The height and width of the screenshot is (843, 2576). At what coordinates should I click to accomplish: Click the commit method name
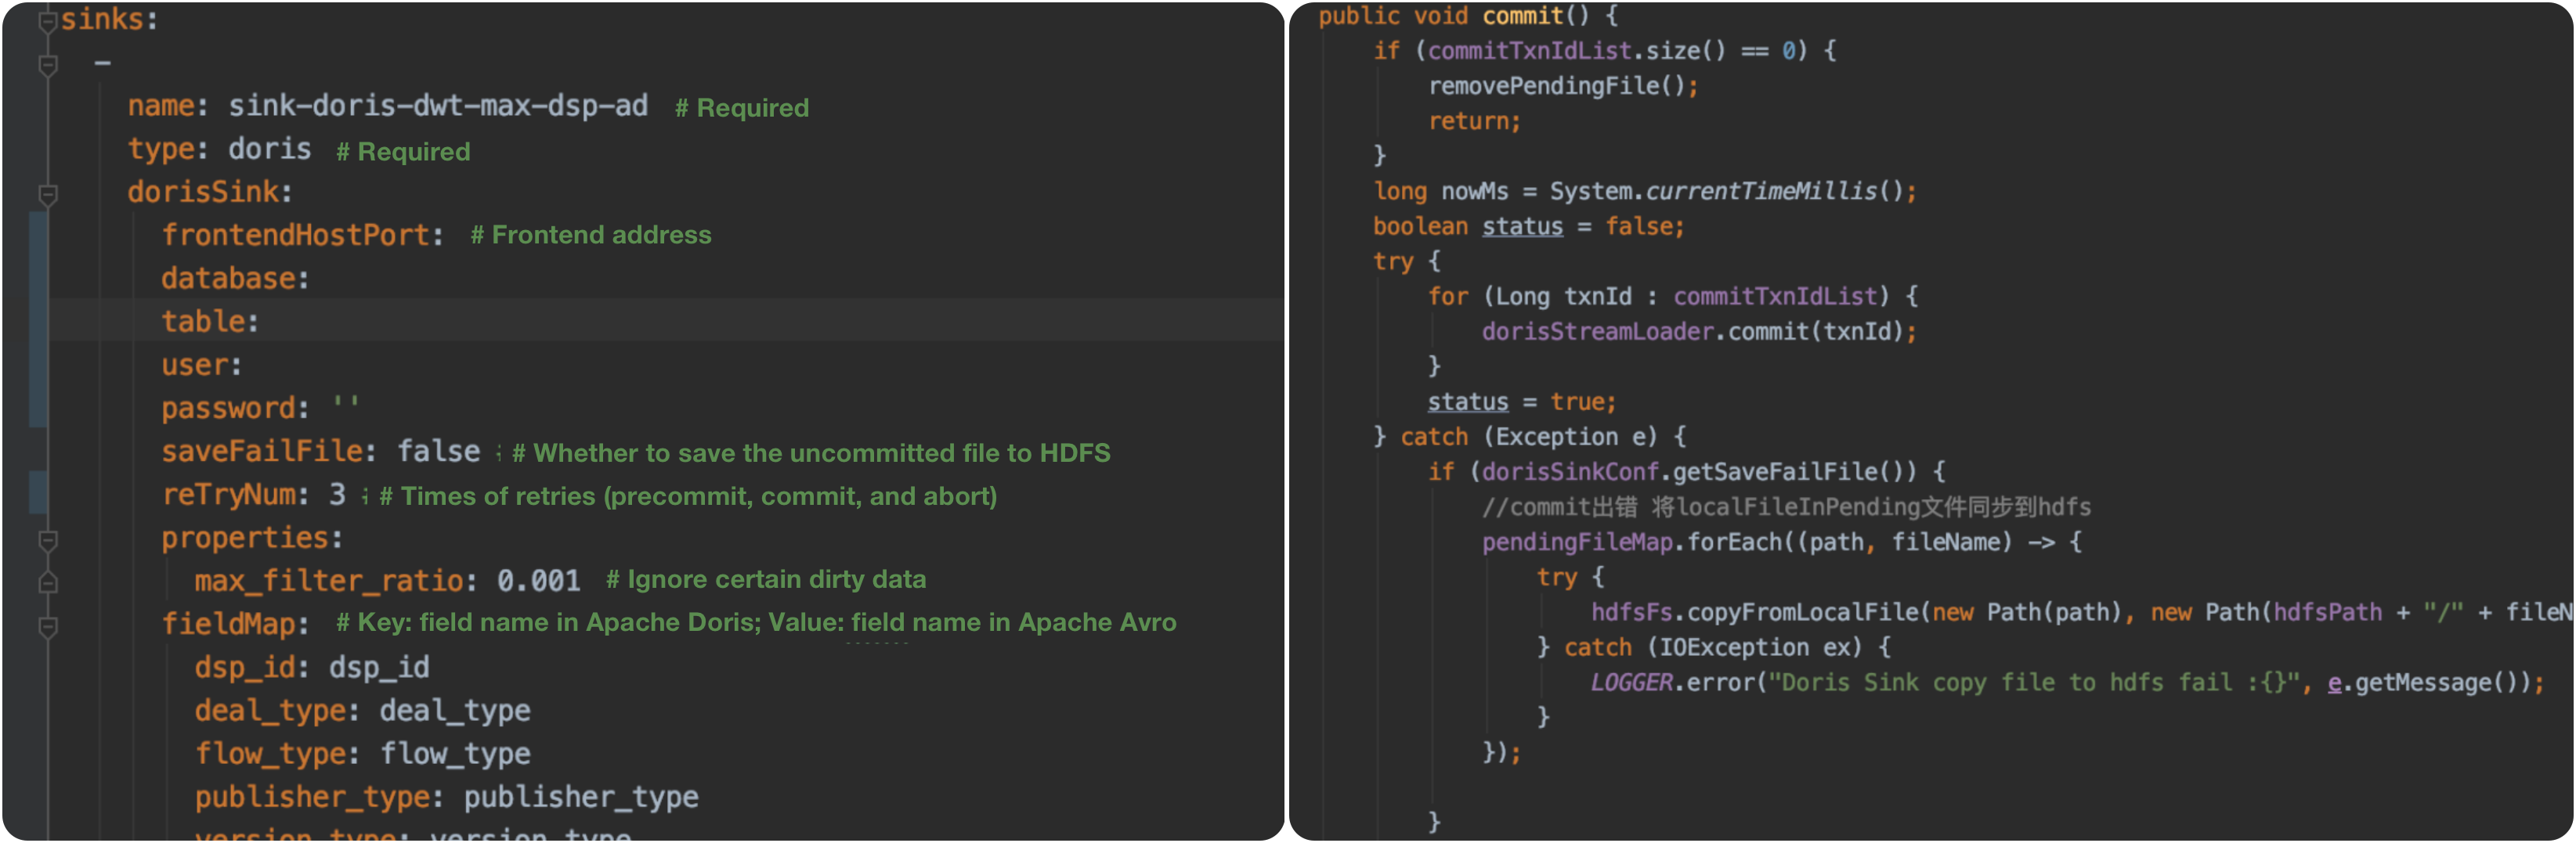click(1521, 16)
